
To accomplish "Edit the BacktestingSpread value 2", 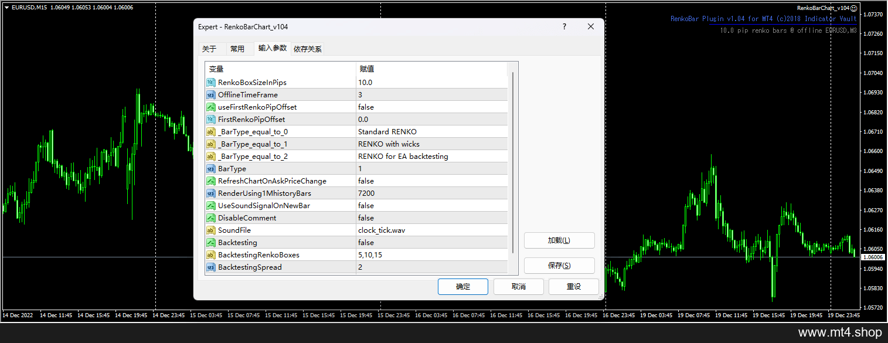I will pos(432,267).
